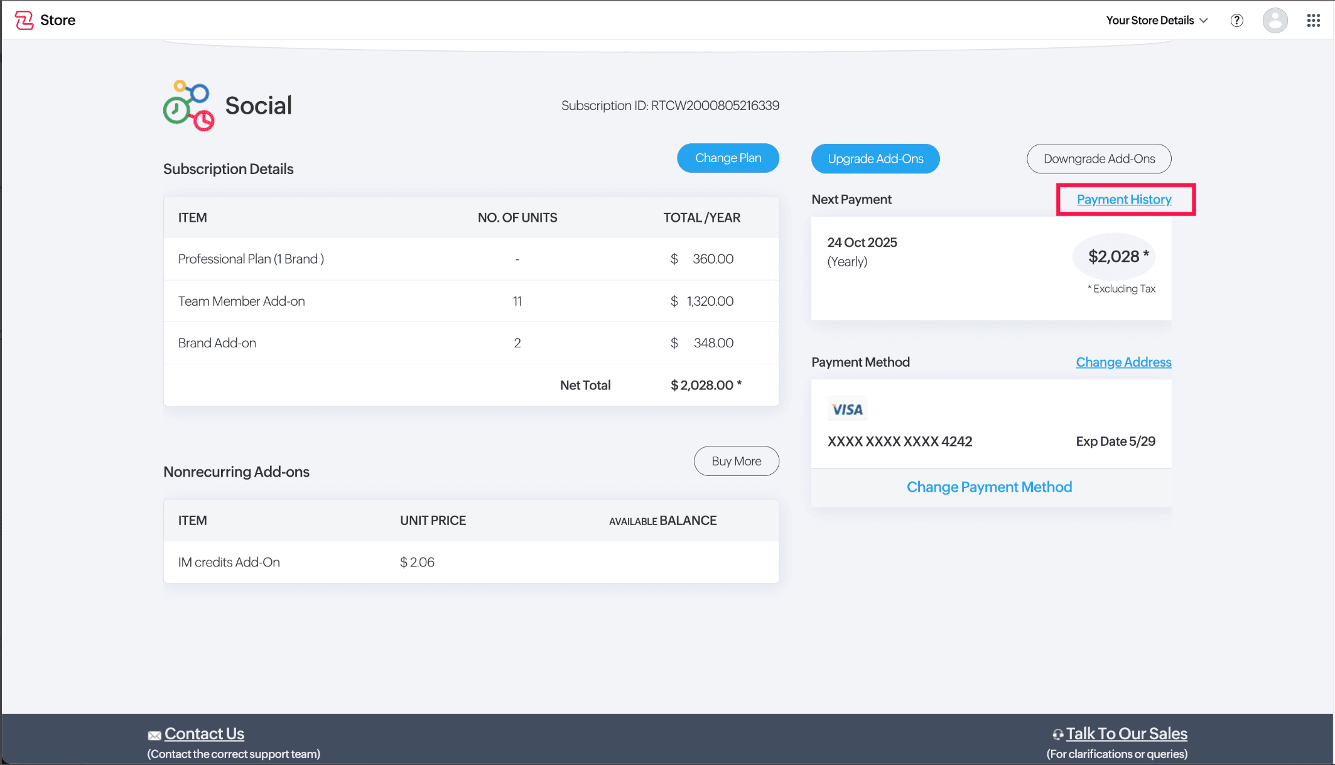
Task: Open the apps grid launcher icon
Action: tap(1313, 20)
